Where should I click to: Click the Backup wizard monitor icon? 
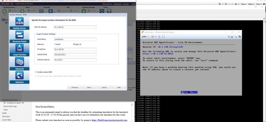coord(41,11)
